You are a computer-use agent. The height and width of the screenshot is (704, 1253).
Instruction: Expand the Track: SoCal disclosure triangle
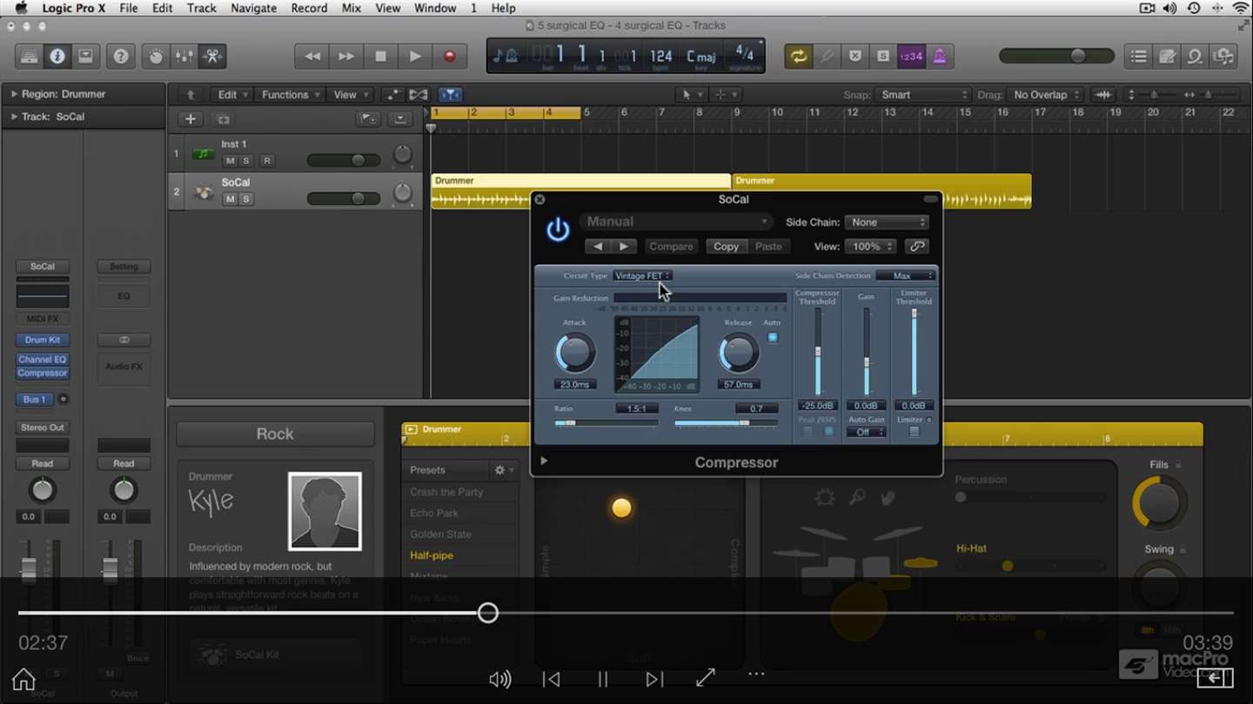[14, 116]
